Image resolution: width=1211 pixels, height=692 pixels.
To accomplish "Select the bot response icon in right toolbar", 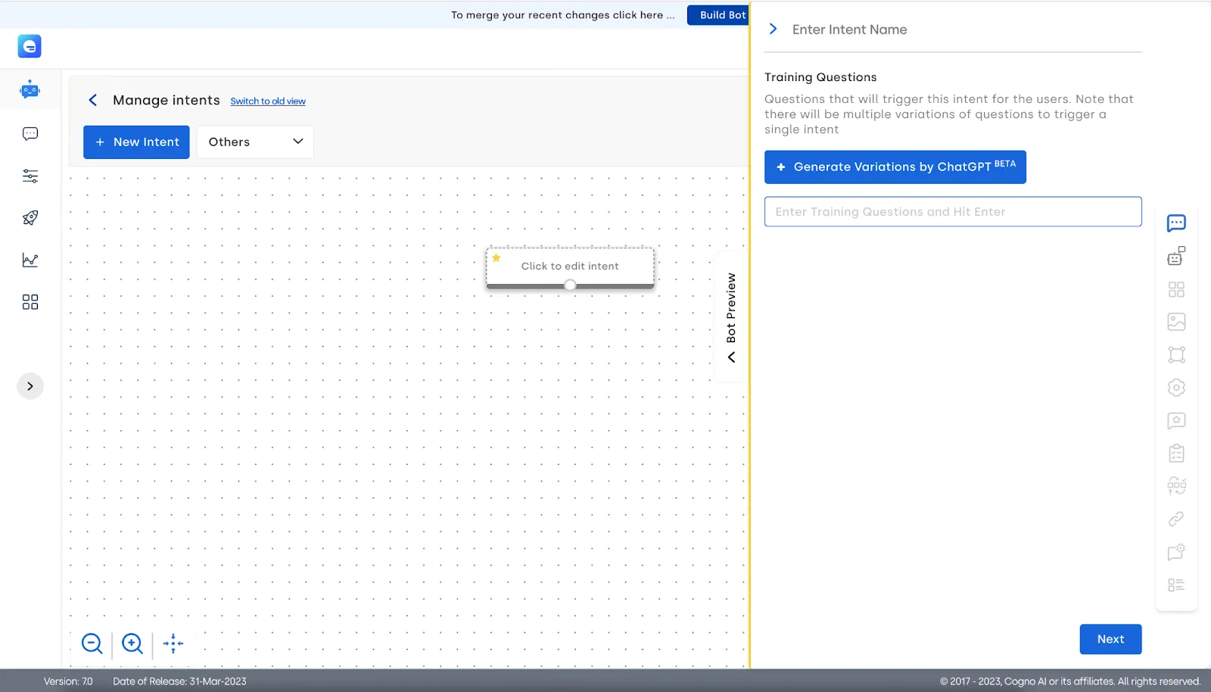I will click(1176, 256).
